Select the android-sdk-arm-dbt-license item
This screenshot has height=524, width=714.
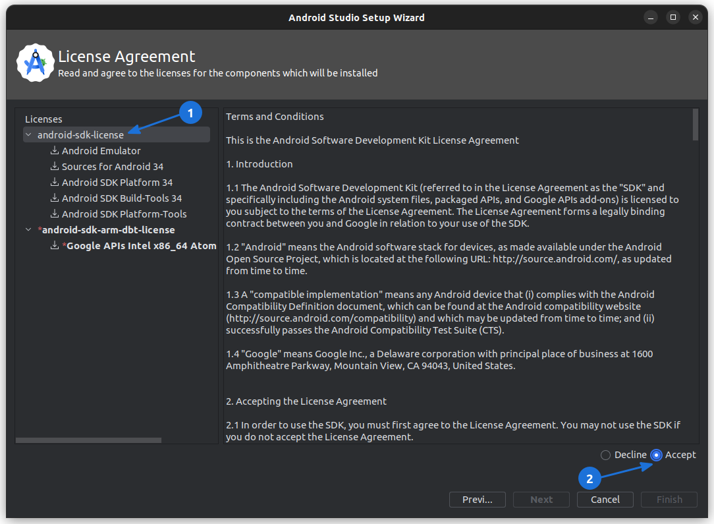coord(108,229)
